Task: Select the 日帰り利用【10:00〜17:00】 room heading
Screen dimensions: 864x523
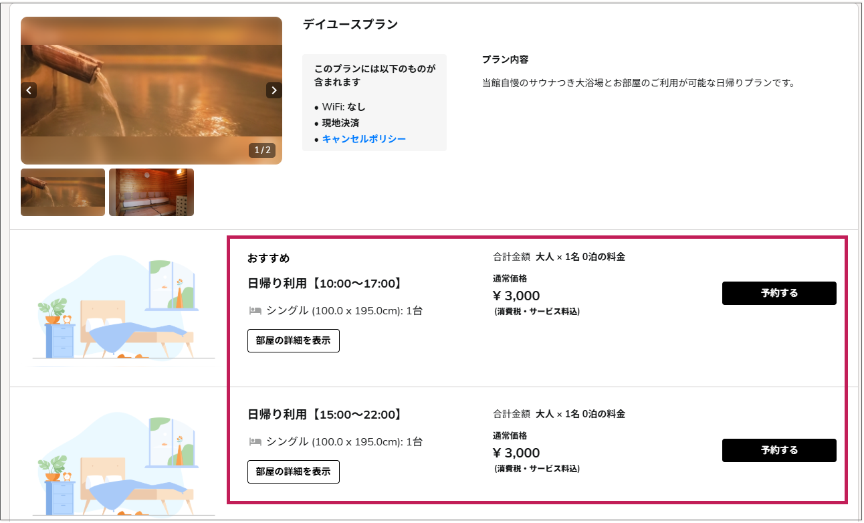Action: click(x=326, y=284)
